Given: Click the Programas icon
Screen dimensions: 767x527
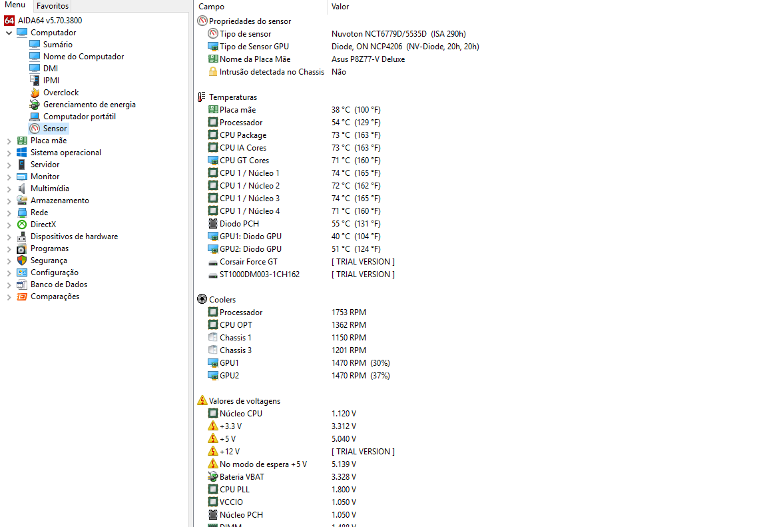Looking at the screenshot, I should [x=21, y=249].
